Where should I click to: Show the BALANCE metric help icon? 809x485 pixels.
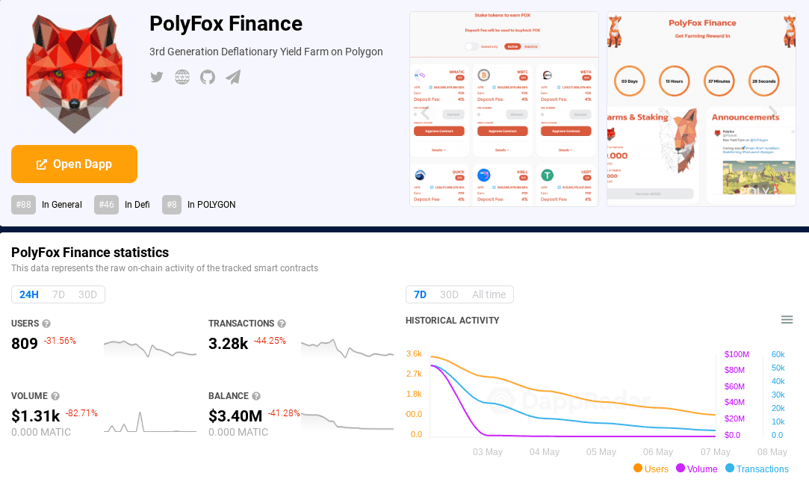256,395
